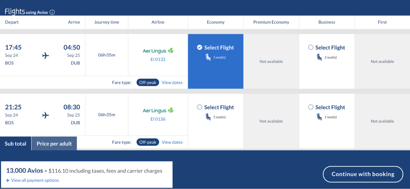Select Economy radio for 21:25 flight
Viewport: 410px width, 189px height.
pos(200,107)
